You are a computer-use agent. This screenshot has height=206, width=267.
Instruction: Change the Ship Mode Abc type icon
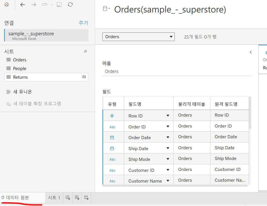coord(112,159)
